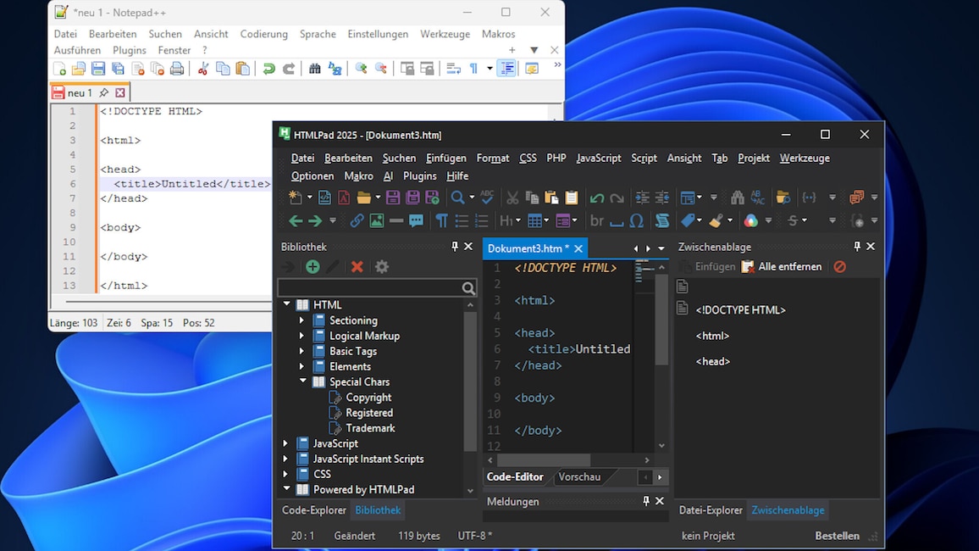Insert an HTML comment via speech bubble icon
The width and height of the screenshot is (979, 551).
pyautogui.click(x=417, y=220)
